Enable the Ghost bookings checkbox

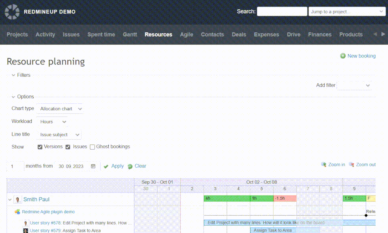[92, 147]
